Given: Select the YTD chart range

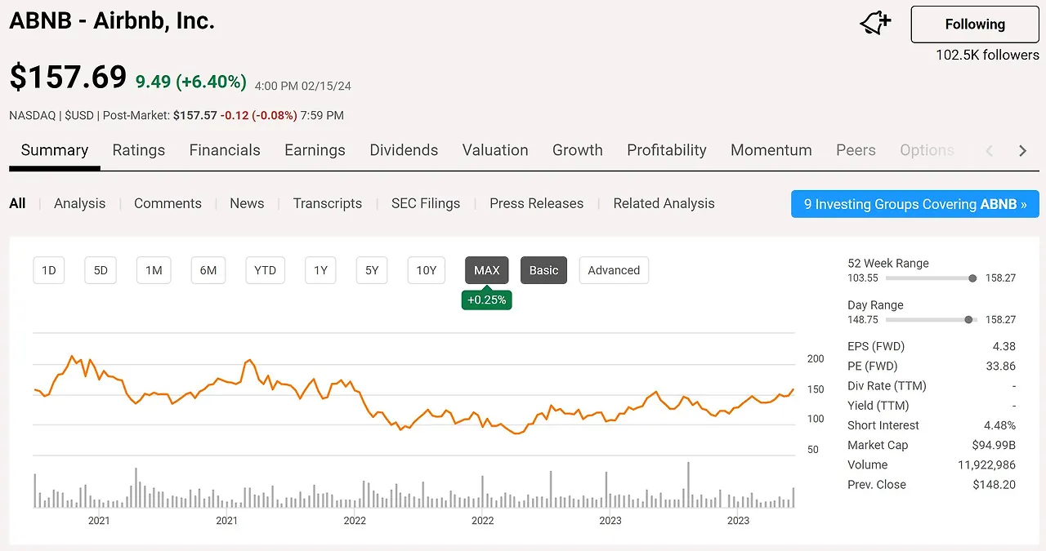Looking at the screenshot, I should click(x=265, y=270).
